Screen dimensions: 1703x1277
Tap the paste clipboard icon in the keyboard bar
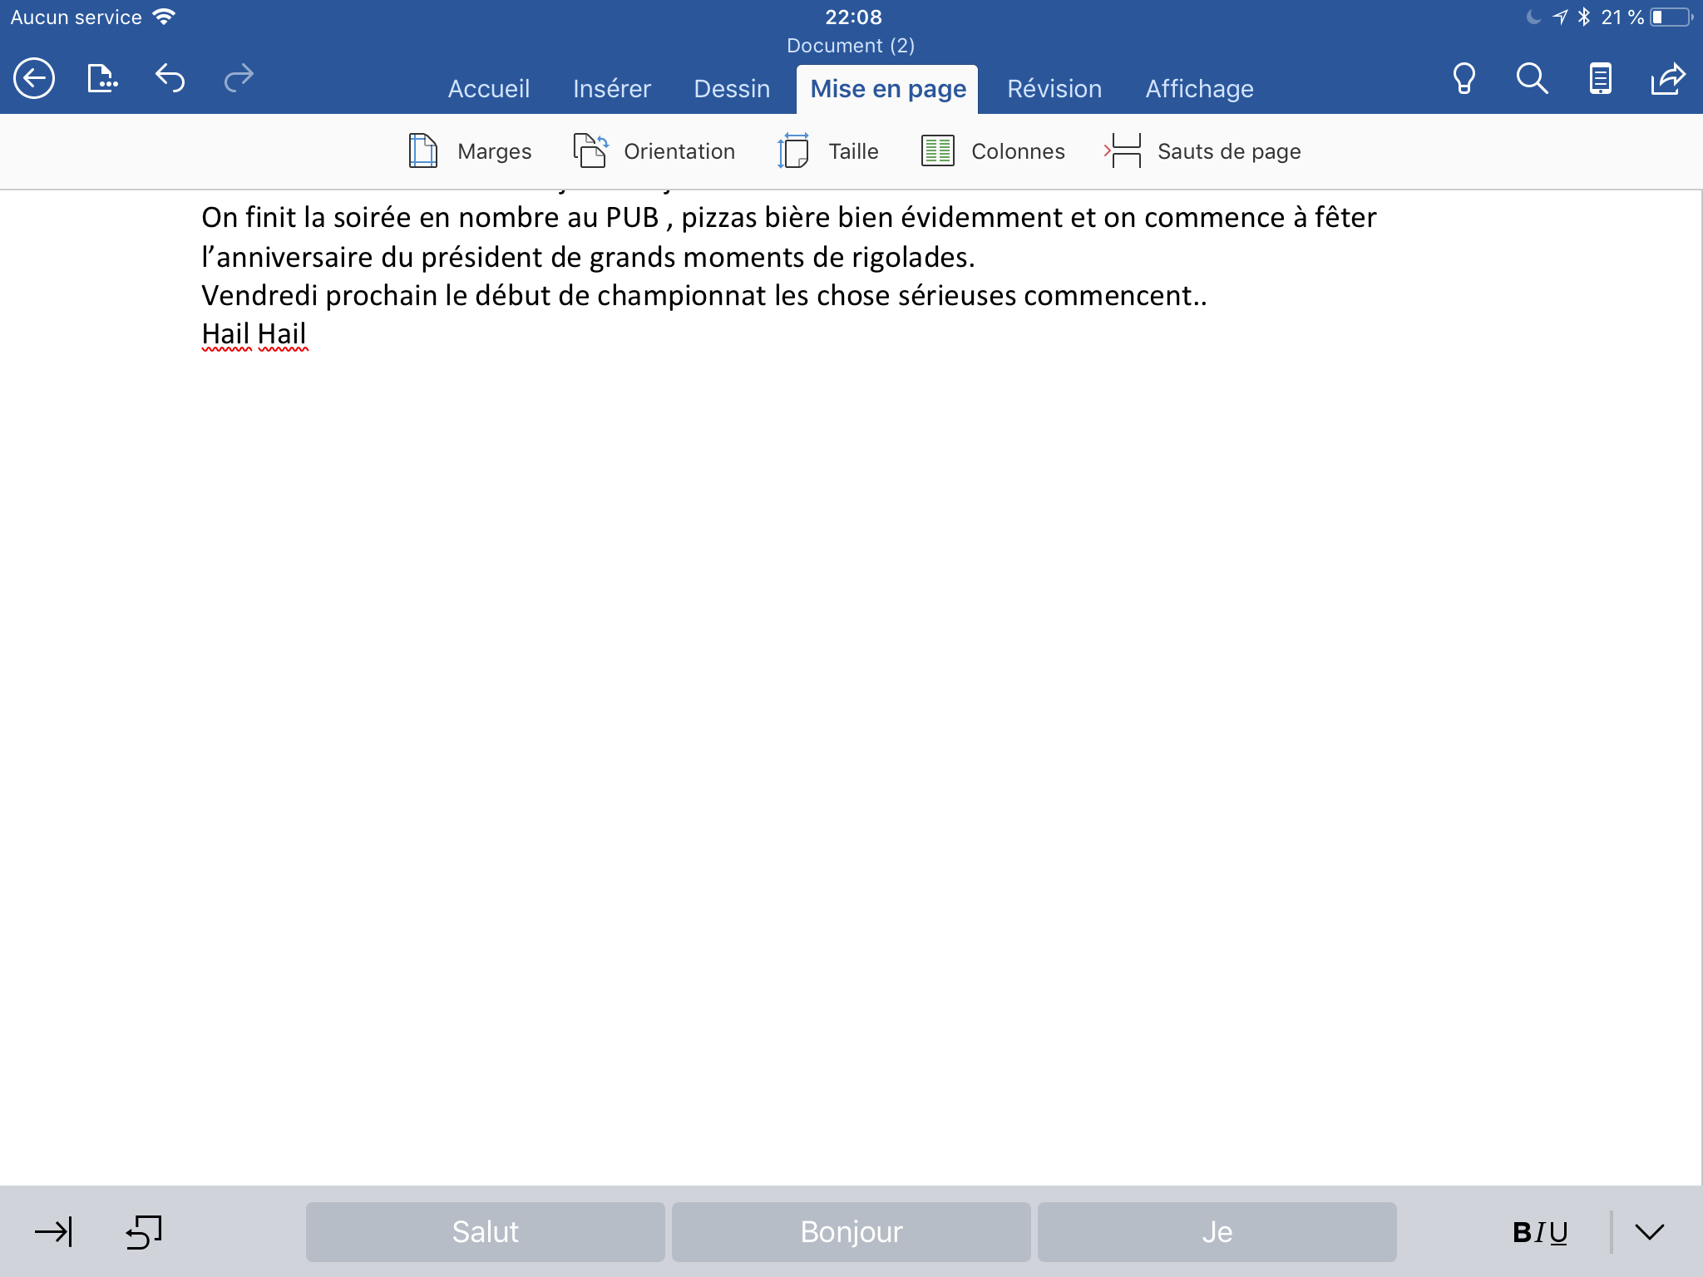[x=144, y=1231]
